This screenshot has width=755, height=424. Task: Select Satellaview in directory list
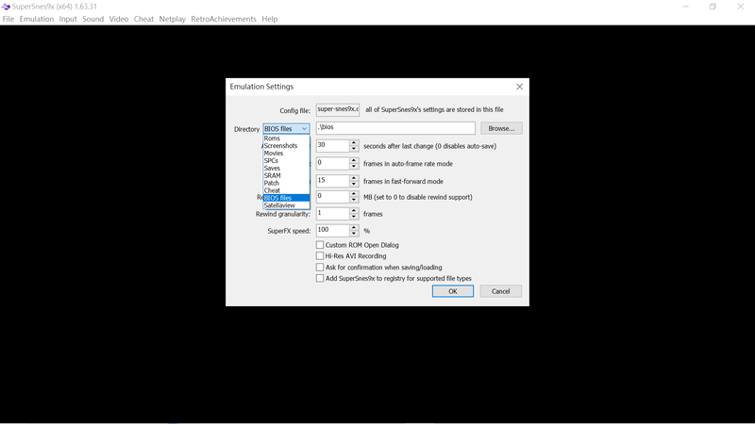tap(286, 205)
